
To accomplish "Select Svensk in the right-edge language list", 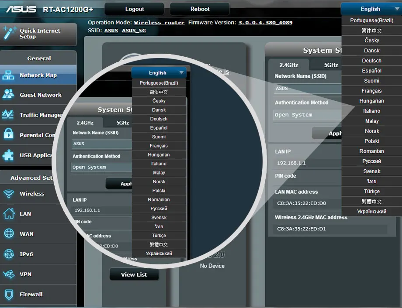I will coord(372,171).
